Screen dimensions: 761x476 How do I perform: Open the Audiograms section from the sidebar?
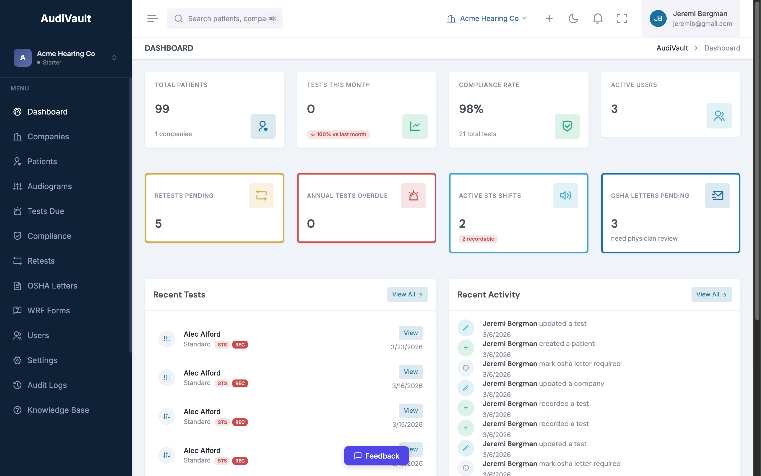tap(49, 186)
